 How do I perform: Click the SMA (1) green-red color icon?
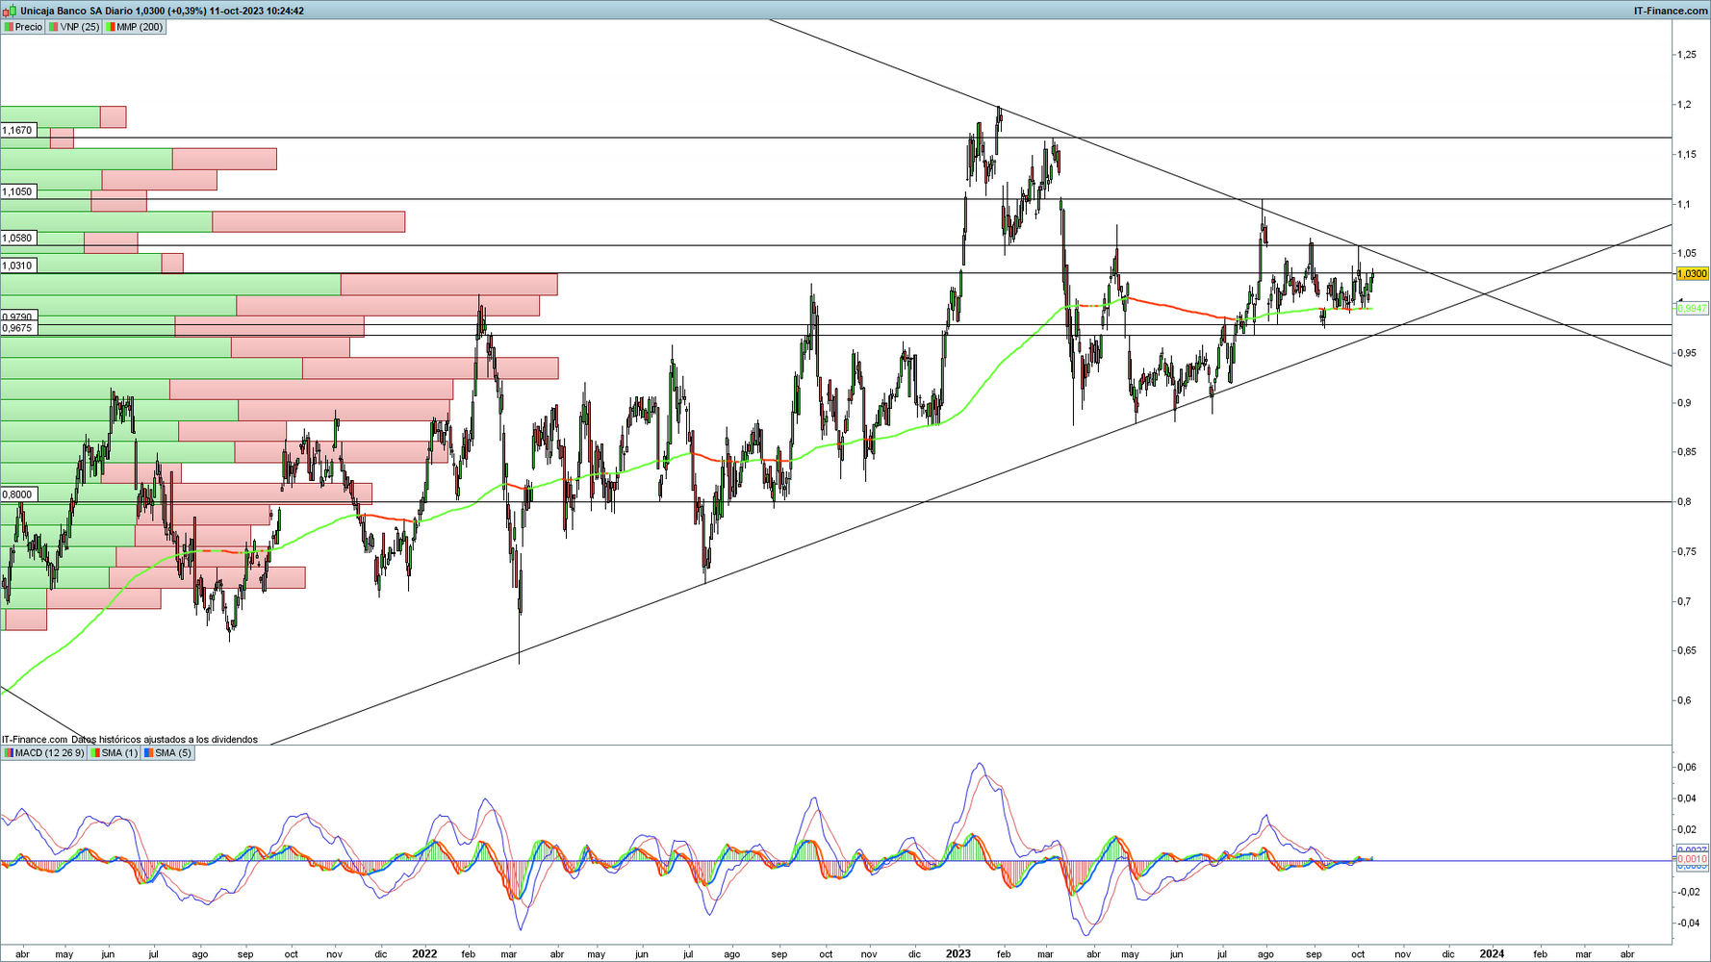coord(96,753)
